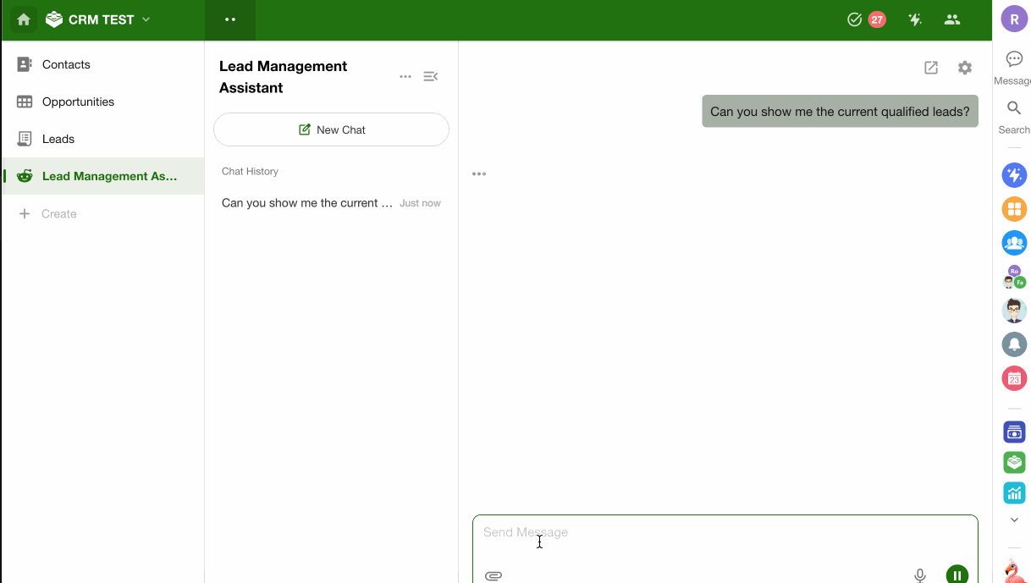Start a New Chat
This screenshot has height=583, width=1031.
coord(331,129)
